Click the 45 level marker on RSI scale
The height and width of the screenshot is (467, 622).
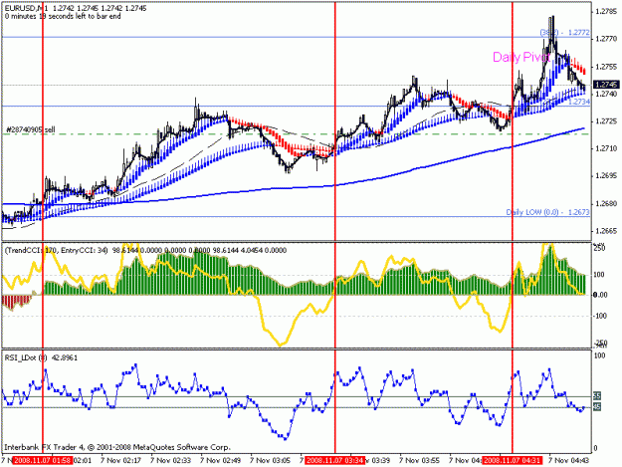click(x=597, y=407)
